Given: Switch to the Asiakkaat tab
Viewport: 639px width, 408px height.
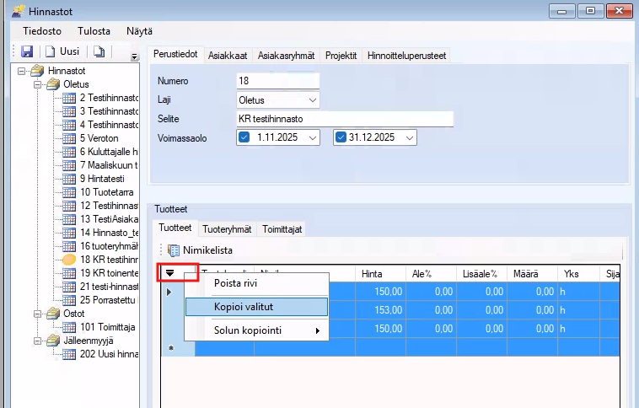Looking at the screenshot, I should pyautogui.click(x=228, y=56).
